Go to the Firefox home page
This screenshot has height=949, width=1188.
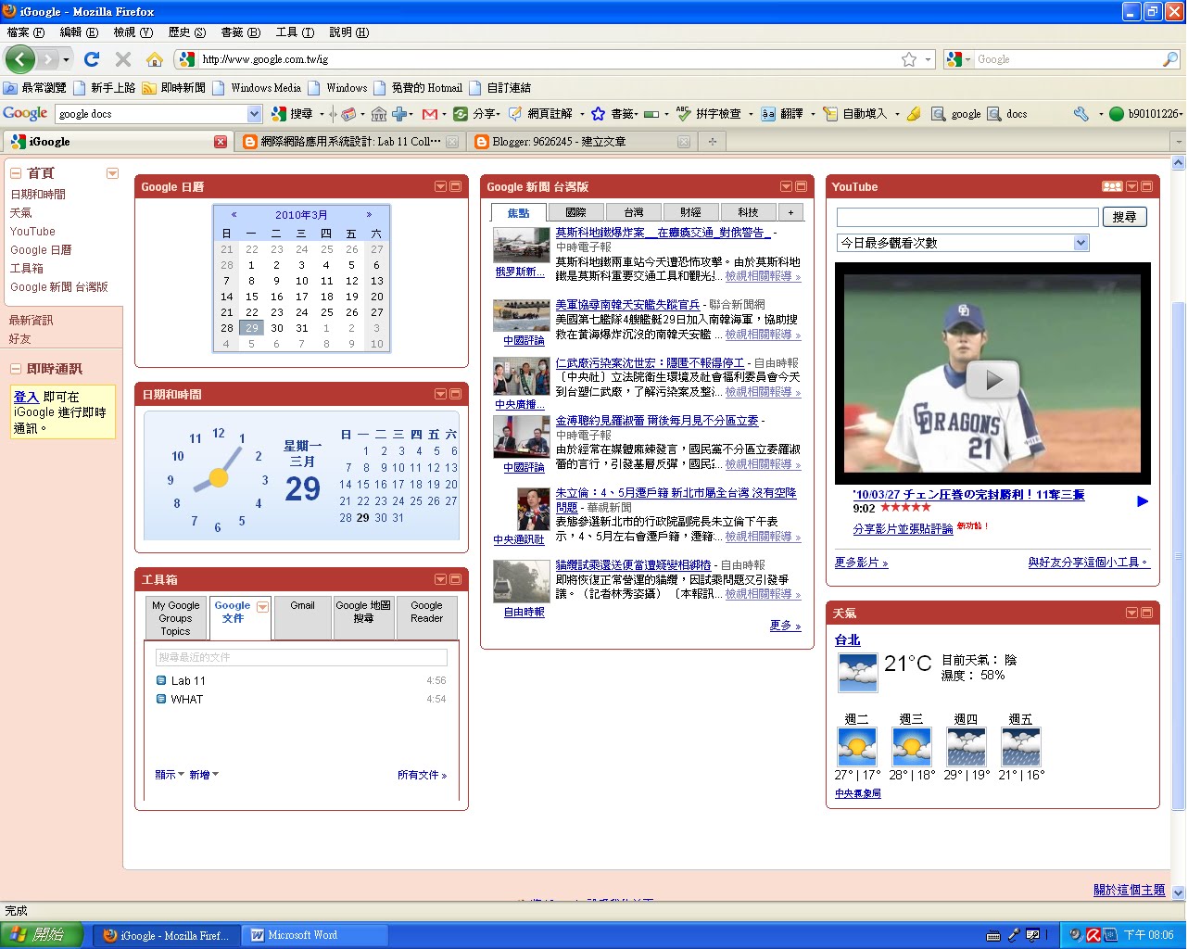155,59
